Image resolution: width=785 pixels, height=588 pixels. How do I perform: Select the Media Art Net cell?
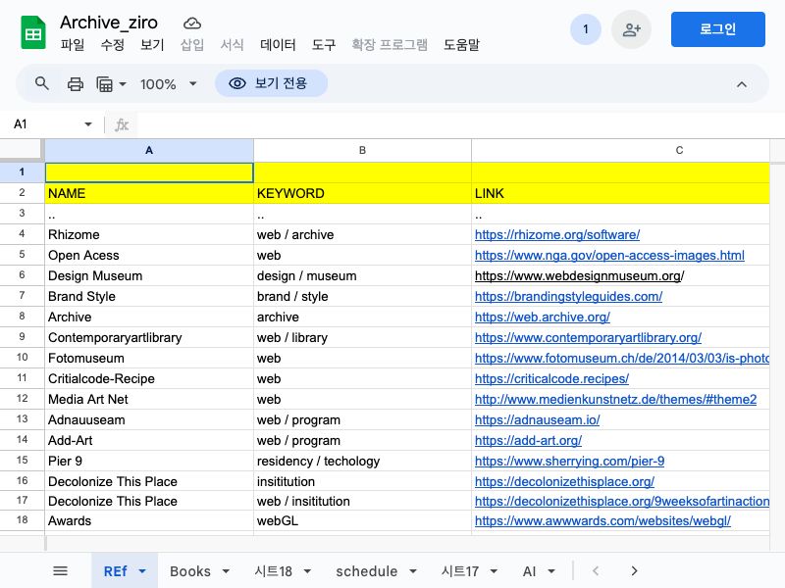pyautogui.click(x=149, y=399)
